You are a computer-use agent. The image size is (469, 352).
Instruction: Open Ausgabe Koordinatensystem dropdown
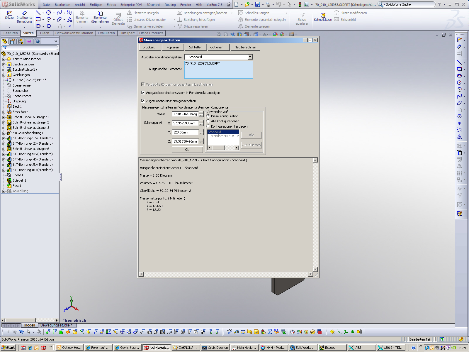(x=250, y=57)
